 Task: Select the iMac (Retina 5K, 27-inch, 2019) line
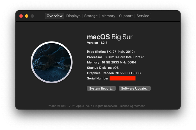[111, 52]
